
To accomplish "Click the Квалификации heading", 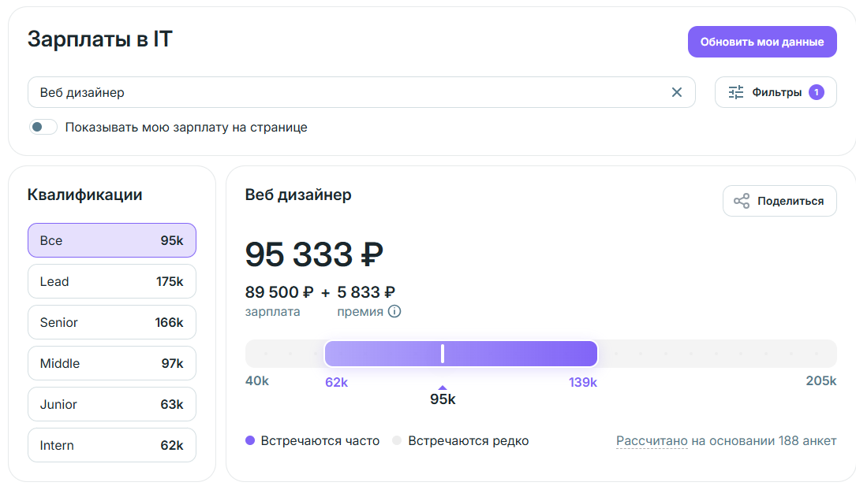I will coord(84,195).
